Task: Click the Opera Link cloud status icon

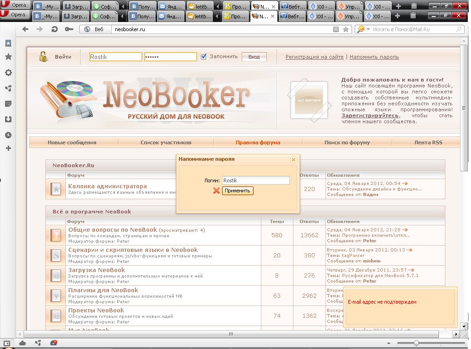Action: [x=22, y=343]
